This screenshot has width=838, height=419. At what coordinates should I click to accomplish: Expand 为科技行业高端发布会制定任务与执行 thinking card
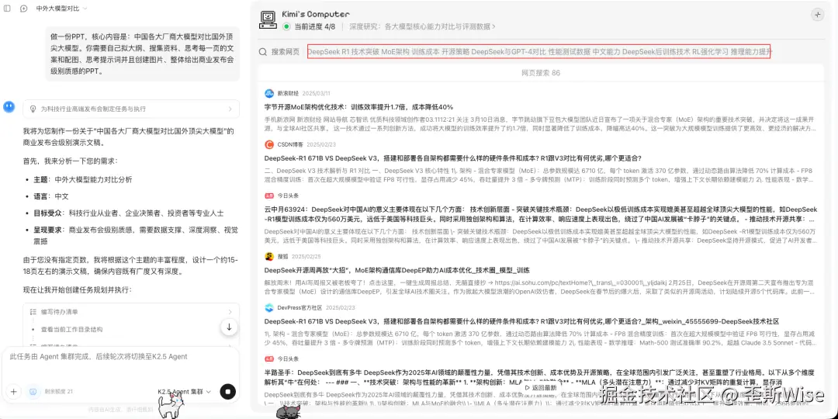tap(131, 109)
